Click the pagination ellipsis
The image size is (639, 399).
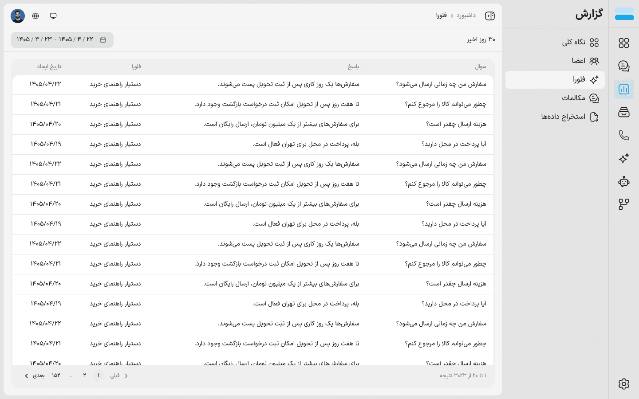(x=70, y=376)
